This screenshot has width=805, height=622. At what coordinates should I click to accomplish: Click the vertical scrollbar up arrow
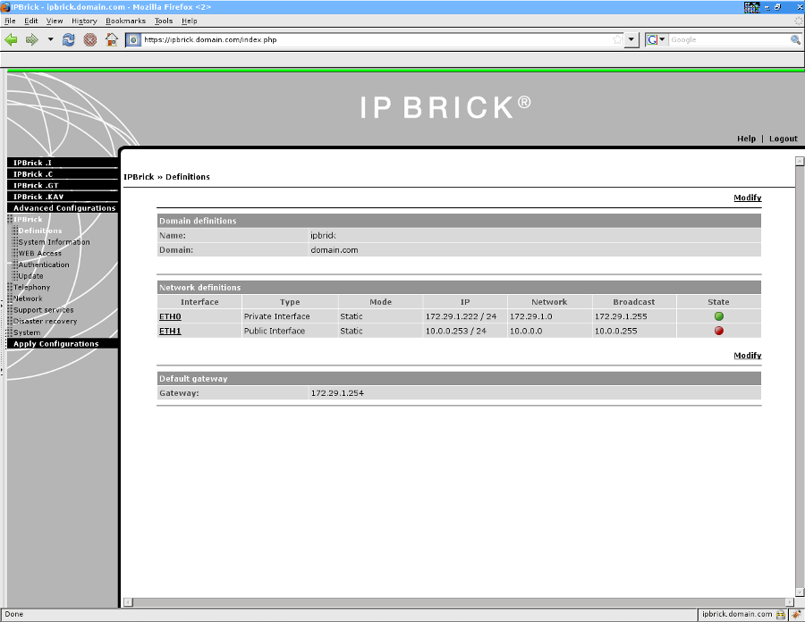(800, 161)
